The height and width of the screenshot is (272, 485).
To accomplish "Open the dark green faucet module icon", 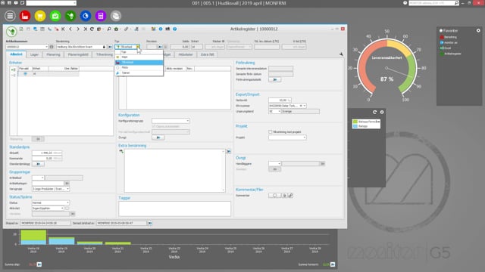I will click(x=70, y=16).
